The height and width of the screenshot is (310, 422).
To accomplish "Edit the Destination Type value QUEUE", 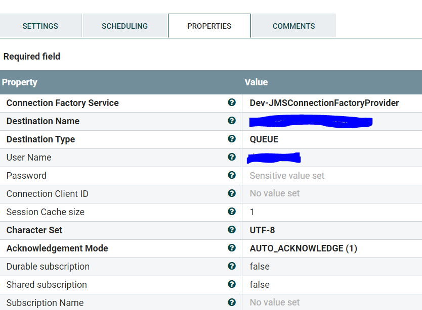I will click(x=264, y=139).
